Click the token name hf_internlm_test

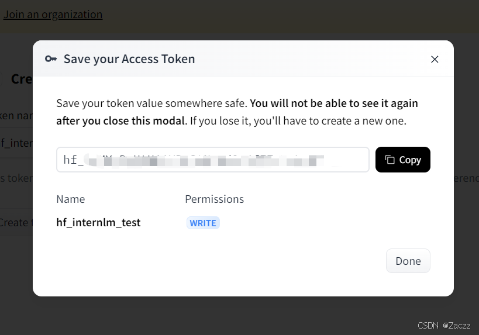[x=98, y=223]
